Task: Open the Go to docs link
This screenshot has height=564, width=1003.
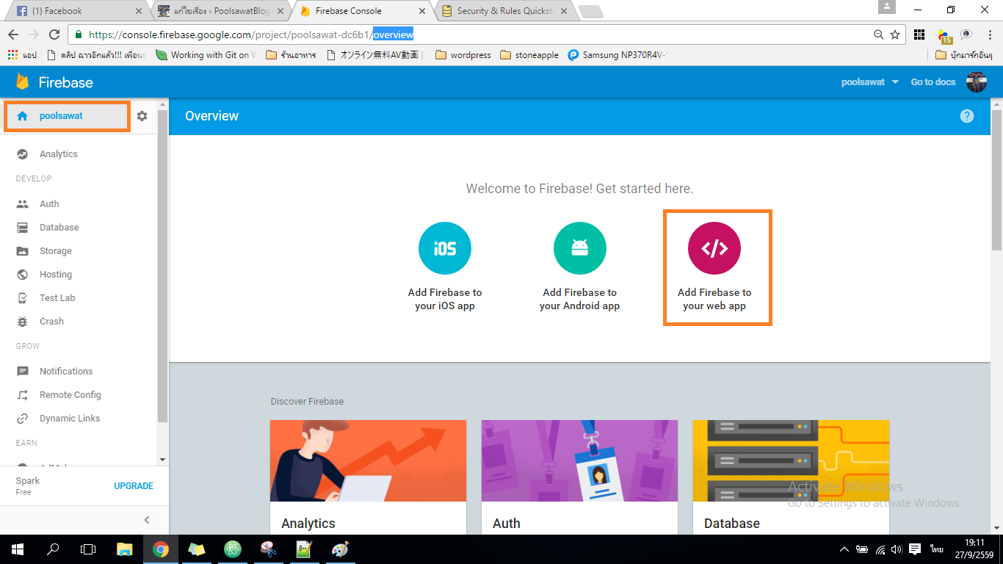Action: (933, 82)
